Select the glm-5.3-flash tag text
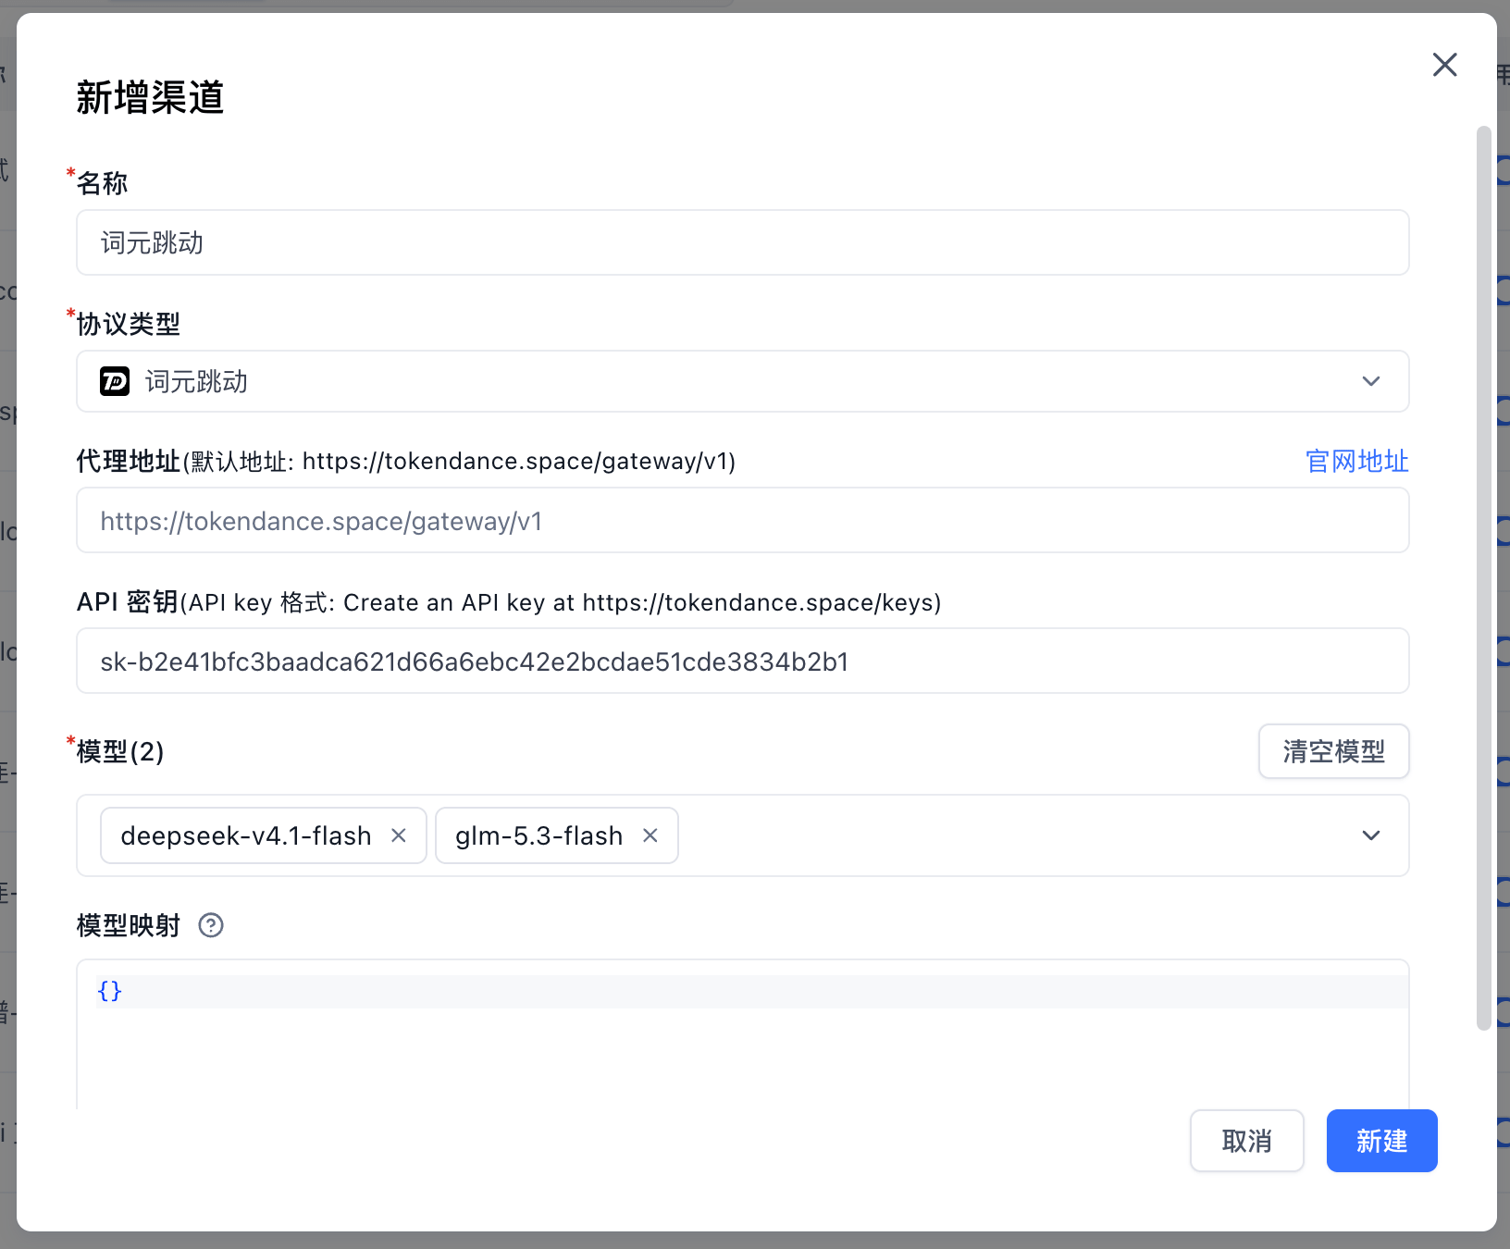 [539, 835]
